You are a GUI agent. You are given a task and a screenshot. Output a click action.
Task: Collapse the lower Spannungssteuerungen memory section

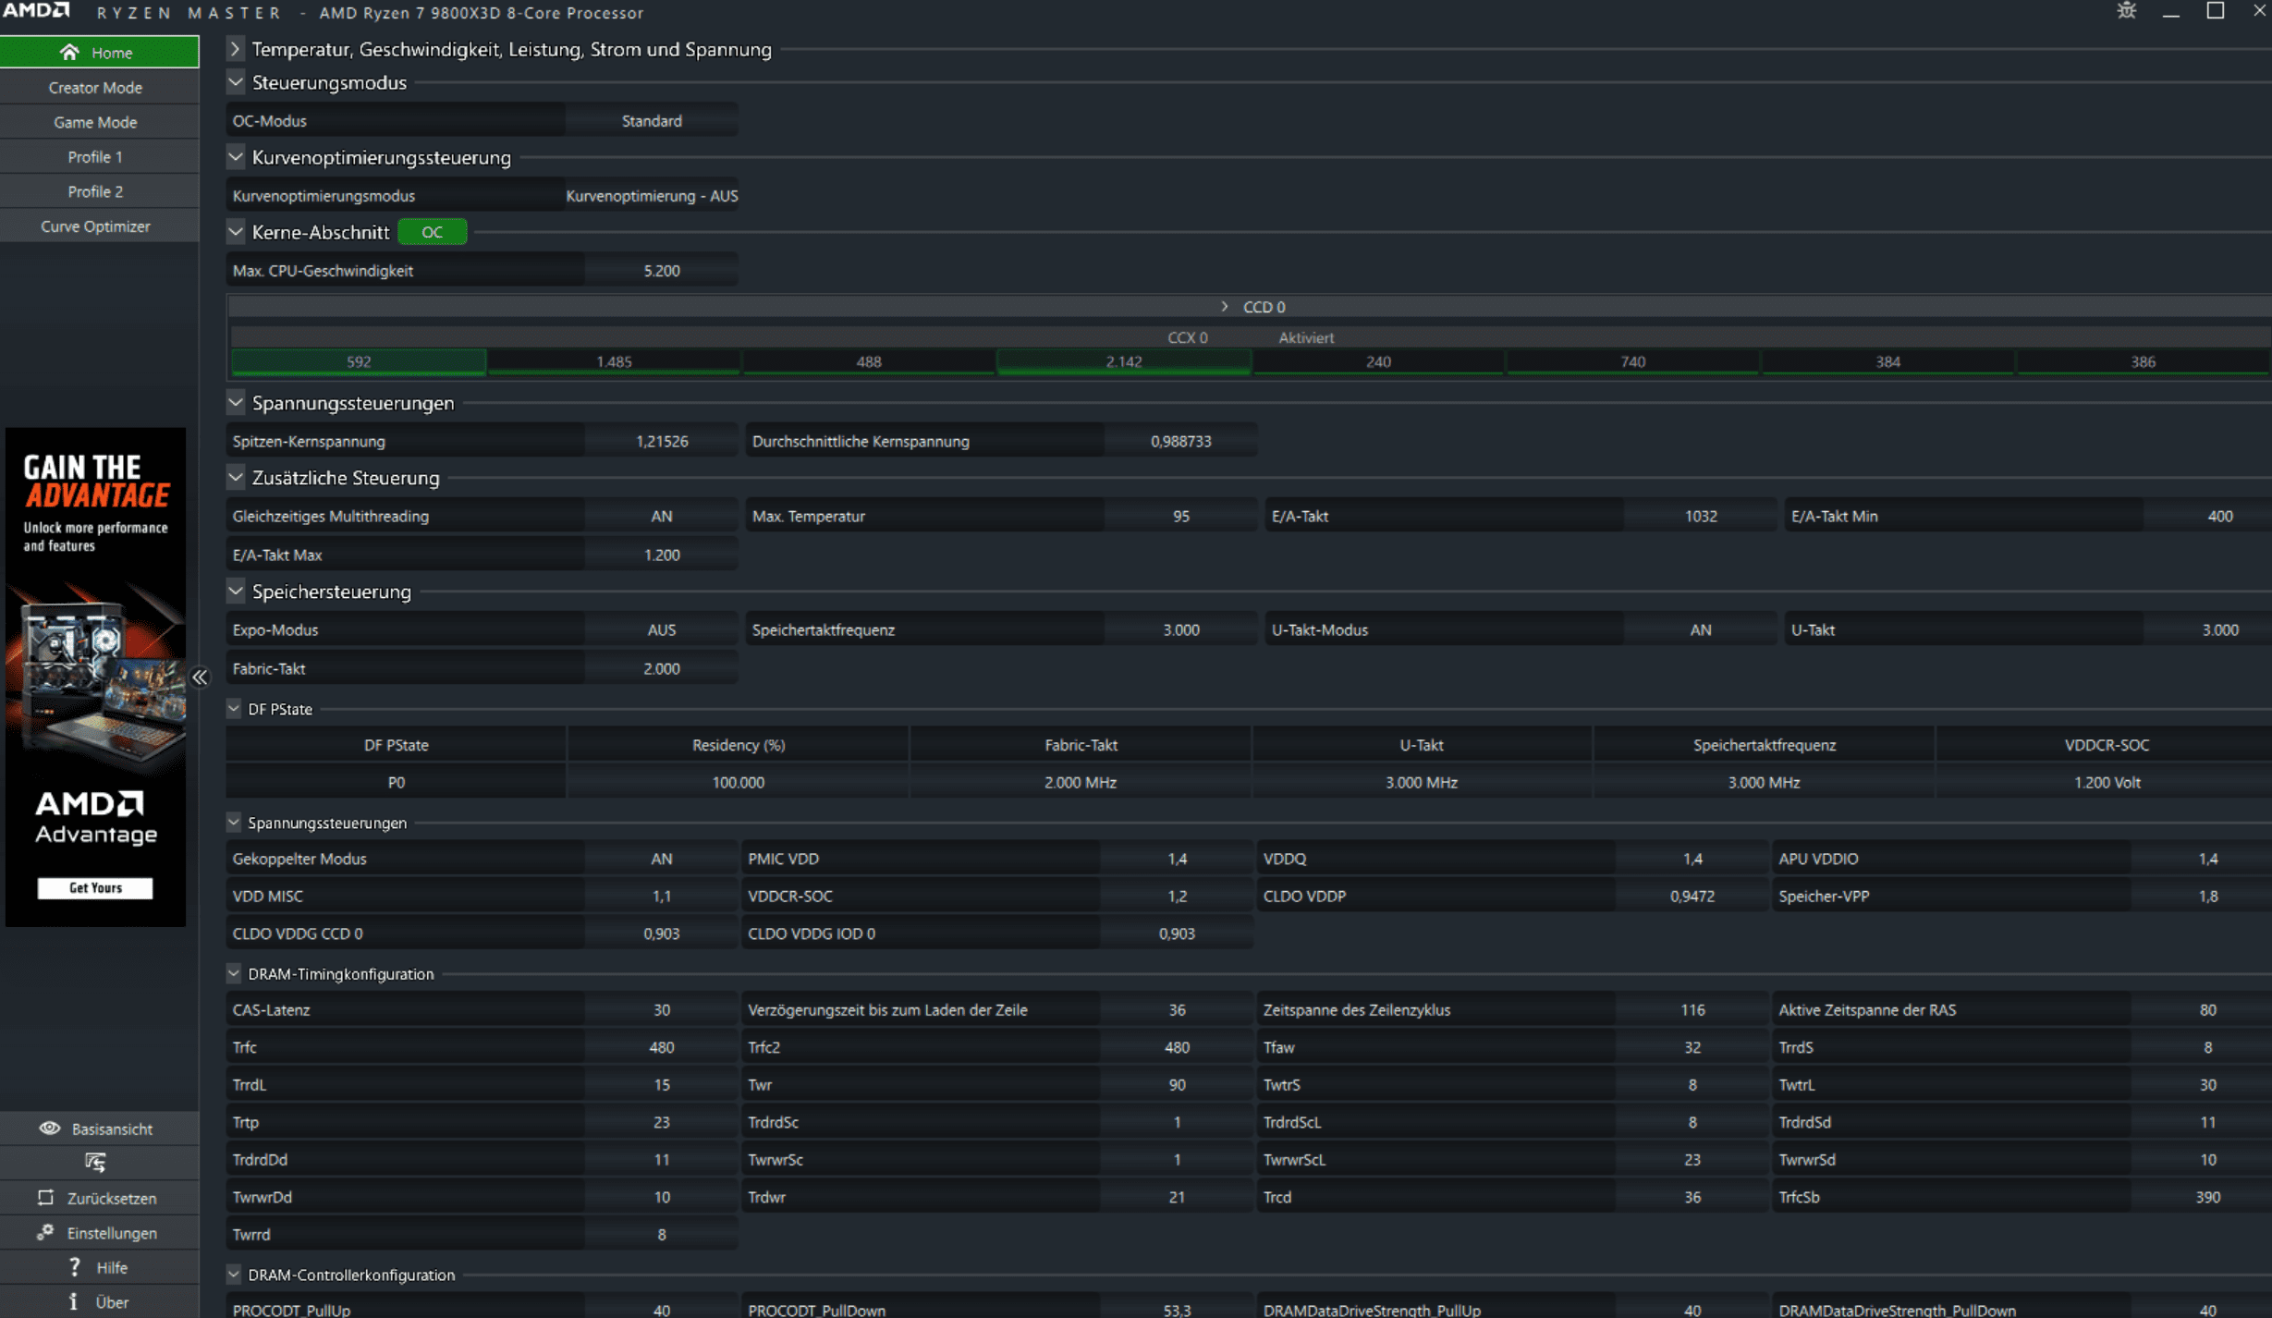point(234,823)
